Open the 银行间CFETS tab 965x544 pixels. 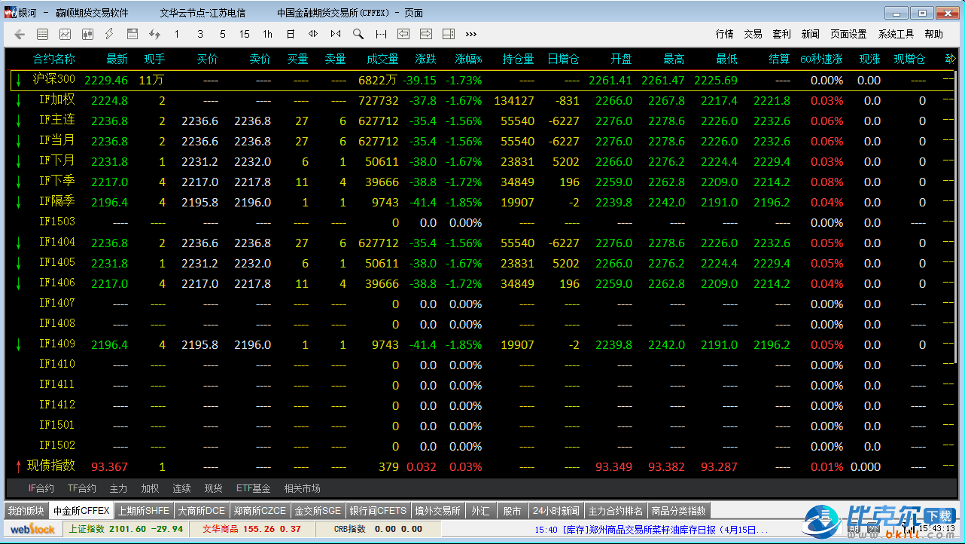378,511
